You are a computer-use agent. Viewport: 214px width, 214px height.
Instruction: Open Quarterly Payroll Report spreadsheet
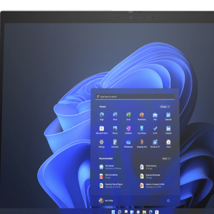pos(111,185)
